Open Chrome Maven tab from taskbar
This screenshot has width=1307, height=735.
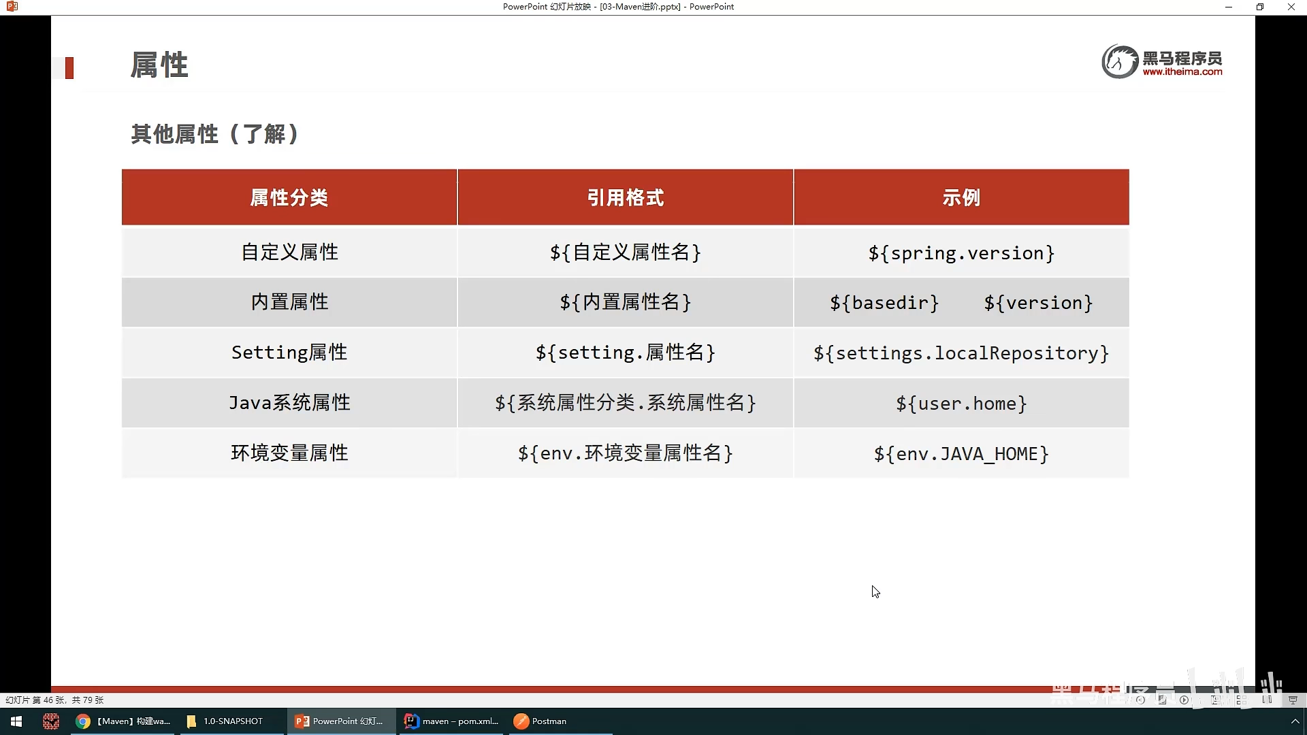click(x=123, y=721)
